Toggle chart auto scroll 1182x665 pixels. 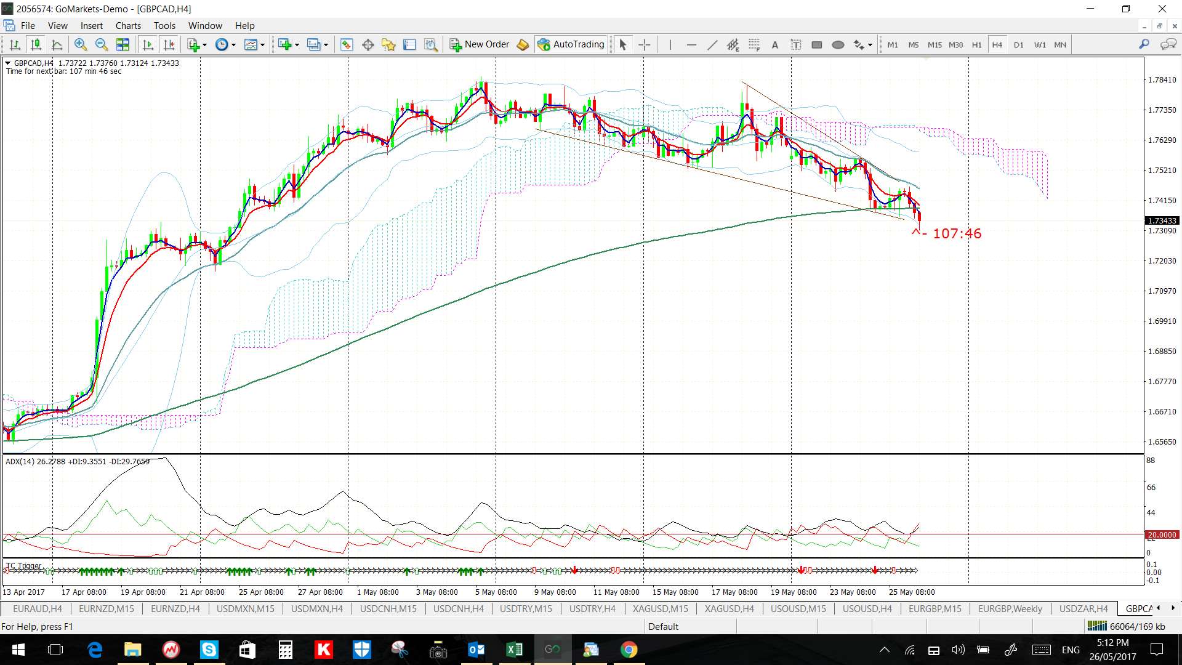click(148, 44)
